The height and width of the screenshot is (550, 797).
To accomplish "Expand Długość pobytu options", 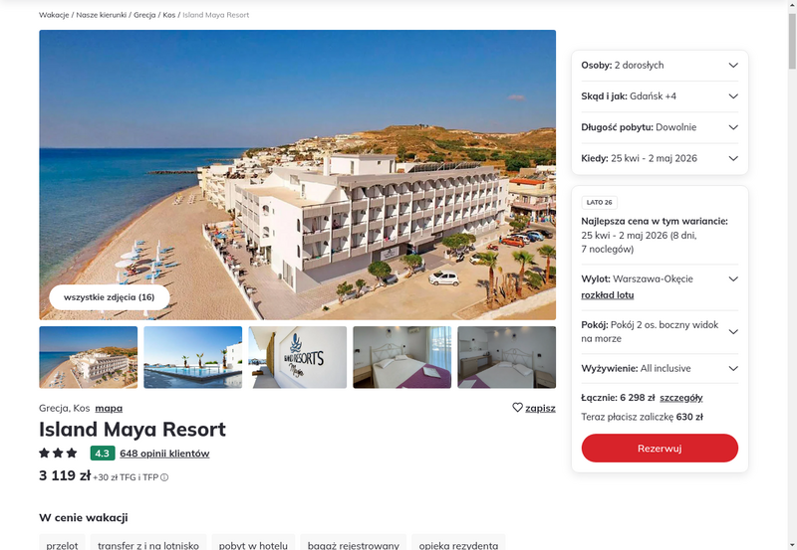I will click(660, 127).
